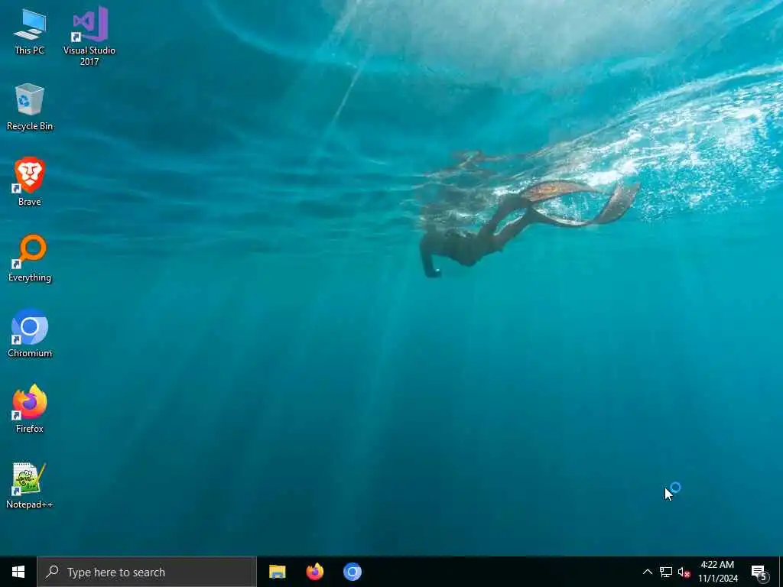Select the Recycle Bin icon
The width and height of the screenshot is (783, 587).
coord(30,107)
